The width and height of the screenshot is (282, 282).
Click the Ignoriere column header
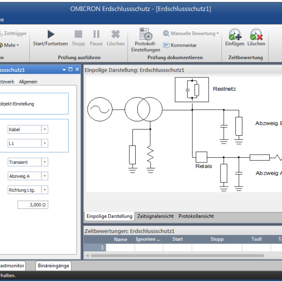[148, 239]
